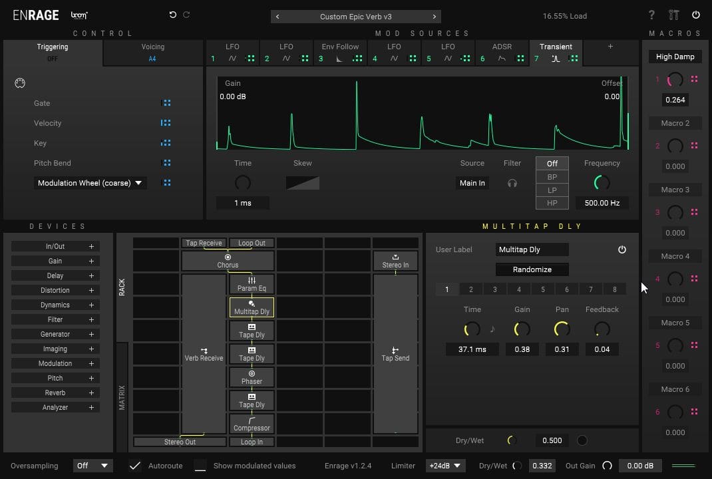Enable Show modulated values checkbox
712x479 pixels.
pyautogui.click(x=200, y=466)
